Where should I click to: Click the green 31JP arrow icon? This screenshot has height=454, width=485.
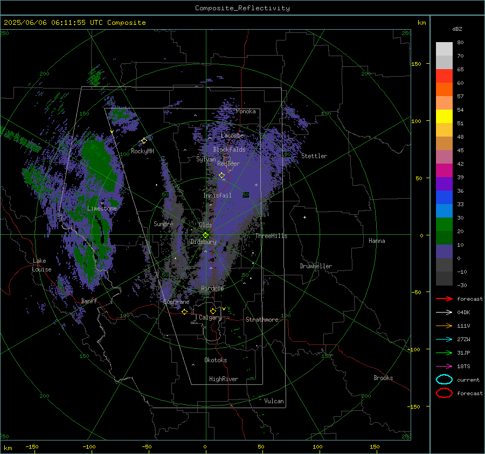(444, 353)
